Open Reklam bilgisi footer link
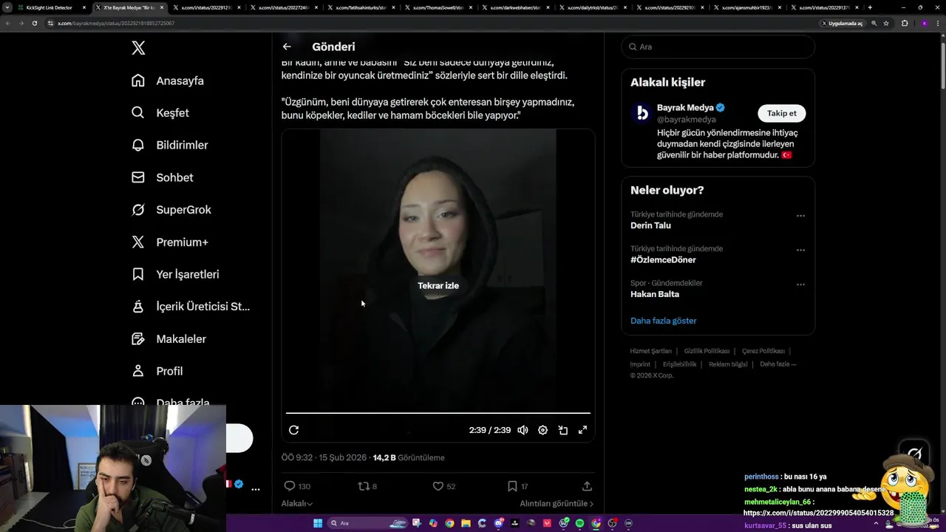The height and width of the screenshot is (532, 946). click(728, 364)
